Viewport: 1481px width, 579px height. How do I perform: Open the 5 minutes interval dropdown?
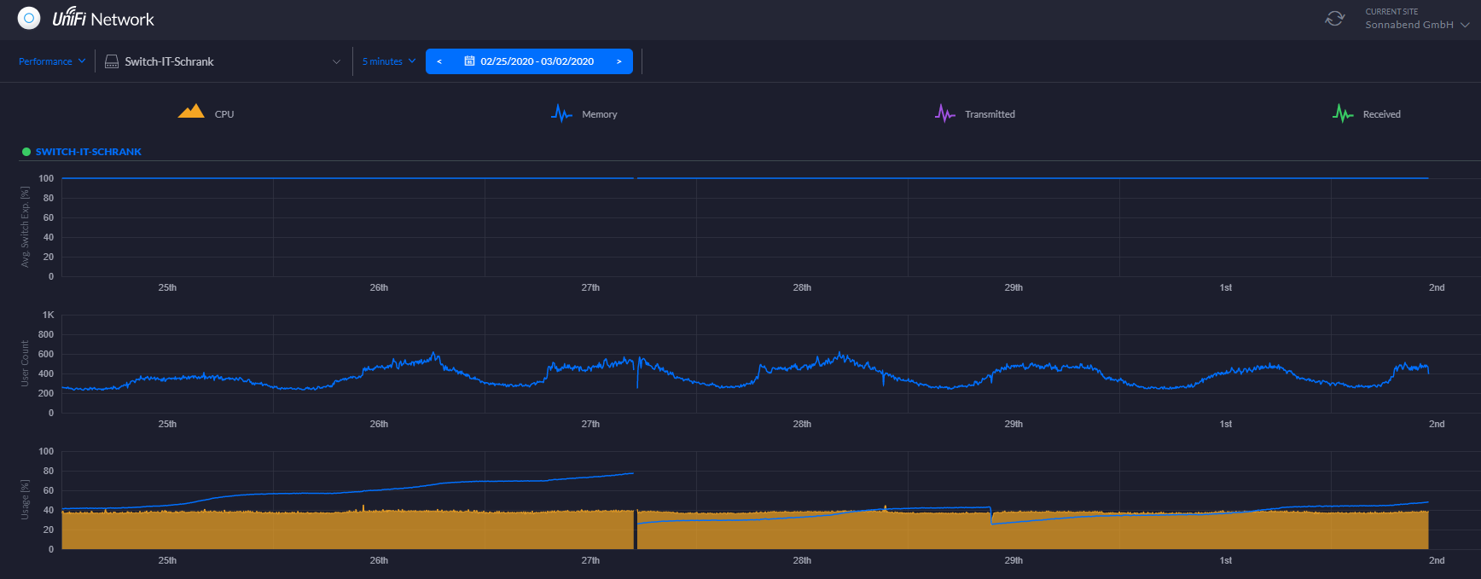[388, 61]
